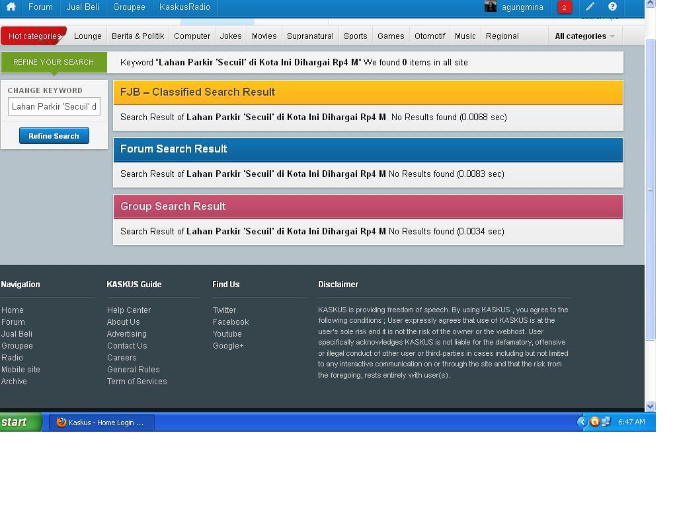The height and width of the screenshot is (507, 677).
Task: Click the Group Search Result heading
Action: pyautogui.click(x=173, y=206)
